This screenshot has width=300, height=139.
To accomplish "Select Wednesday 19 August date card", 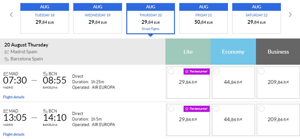I will [98, 18].
